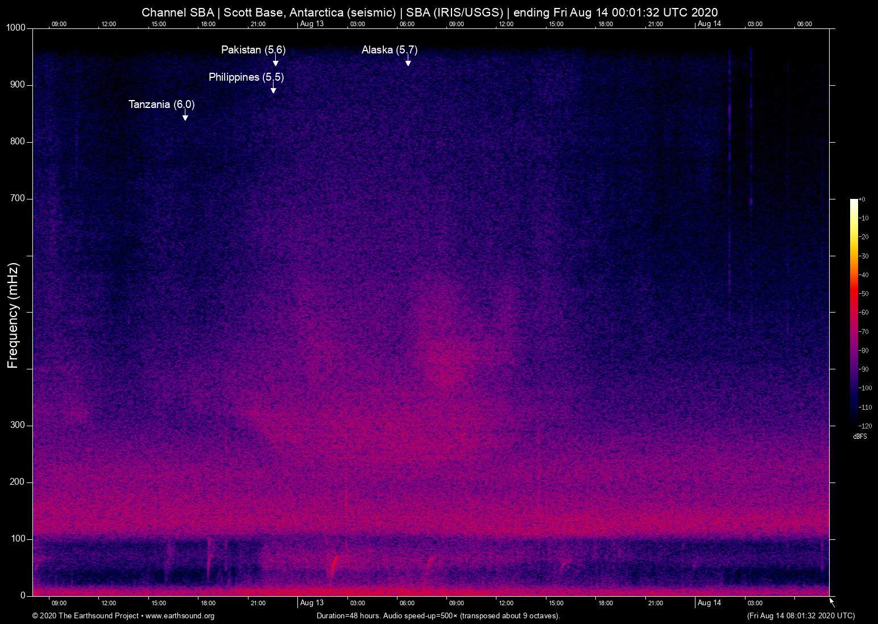Select the Aug 14 date marker on top axis
Screen dimensions: 878x624
[x=709, y=24]
